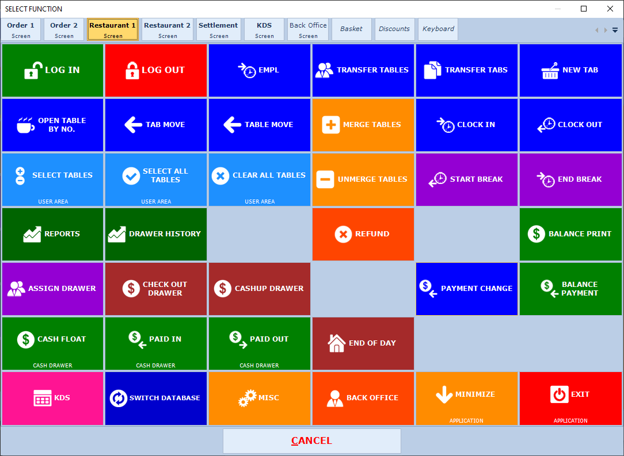Click the Switch Database tile

pyautogui.click(x=155, y=398)
